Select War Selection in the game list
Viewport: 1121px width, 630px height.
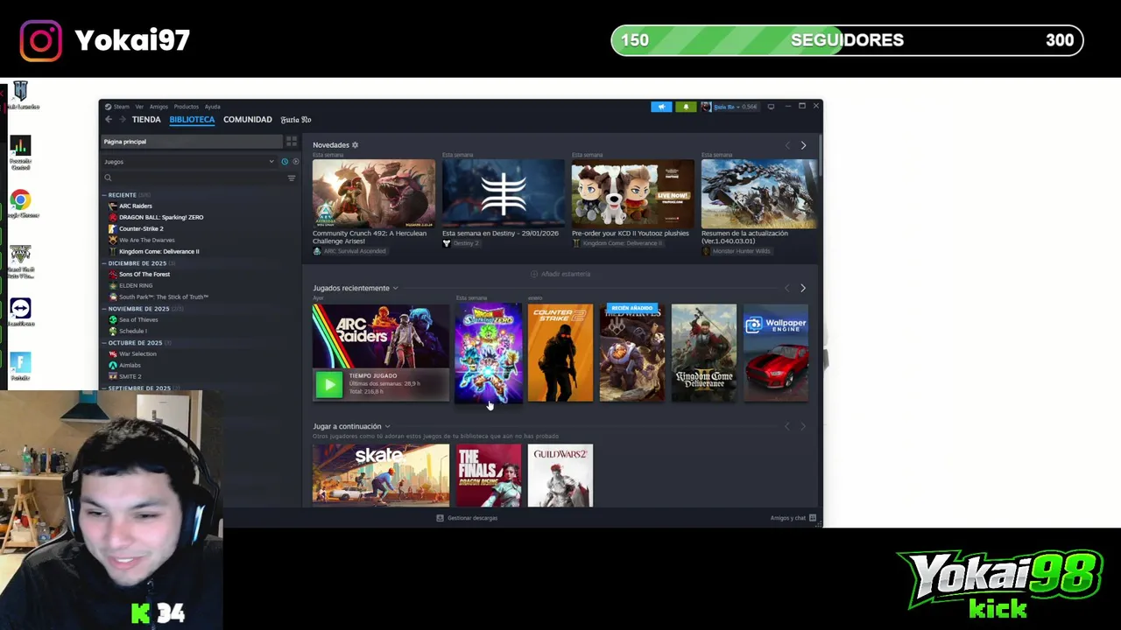pos(137,354)
